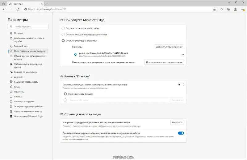This screenshot has height=160, width=247.
Task: Open 'Профили' settings section
Action: click(x=19, y=33)
